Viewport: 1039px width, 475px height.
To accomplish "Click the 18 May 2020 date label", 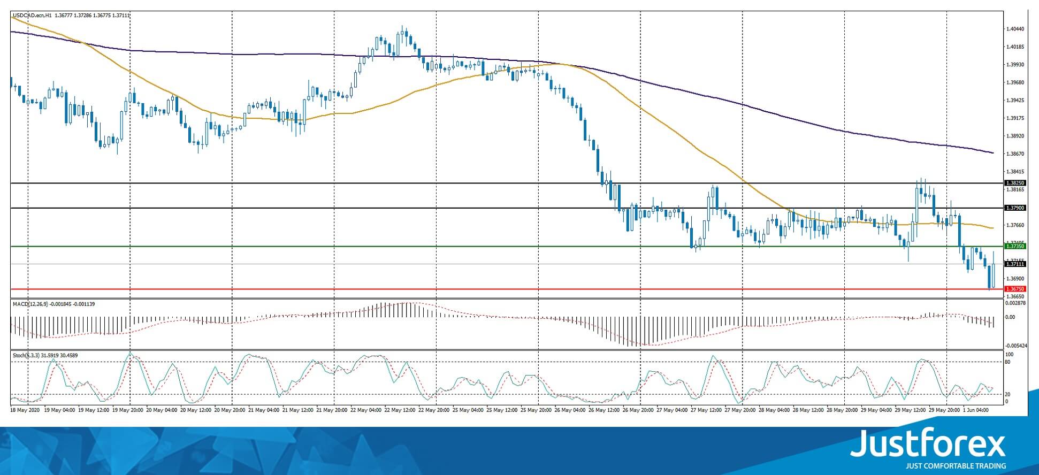I will coord(25,410).
